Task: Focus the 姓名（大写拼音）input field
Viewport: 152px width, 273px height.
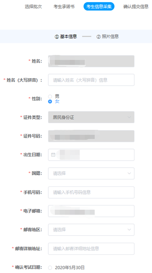Action: 91,80
